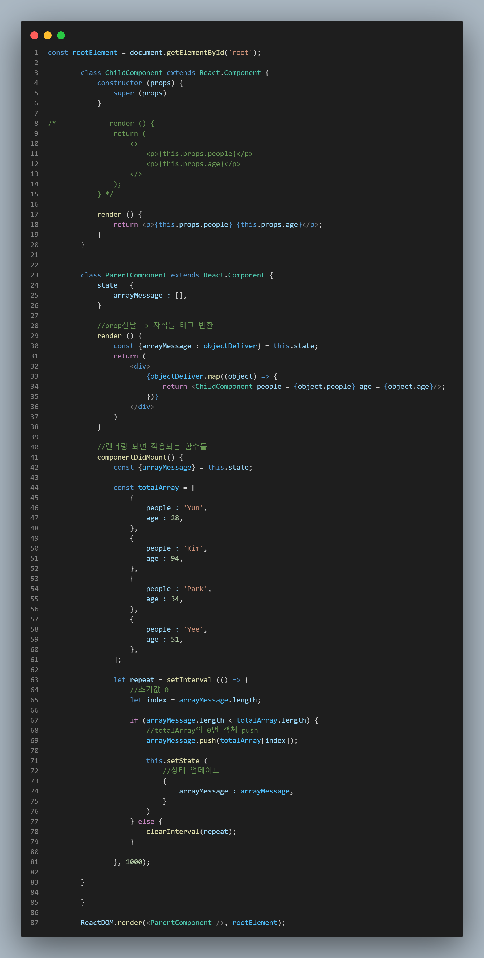The width and height of the screenshot is (484, 958).
Task: Click '<ChildComponent' tag on line 34
Action: click(x=222, y=386)
